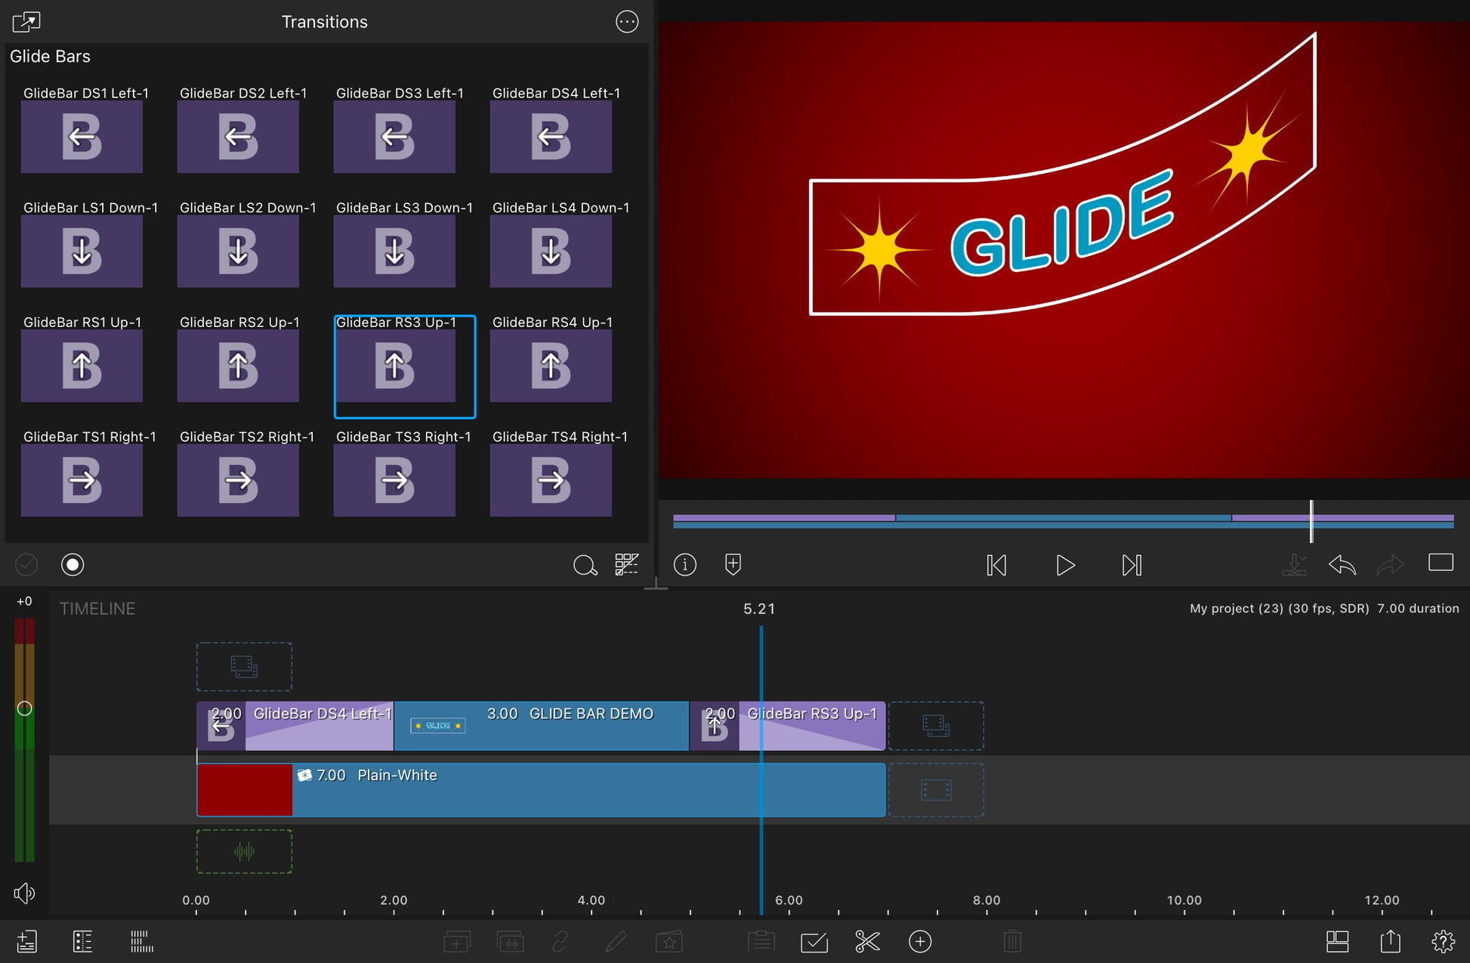
Task: Adjust the audio level slider knob
Action: point(24,708)
